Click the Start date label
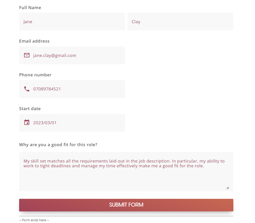Image resolution: width=255 pixels, height=223 pixels. [x=30, y=109]
